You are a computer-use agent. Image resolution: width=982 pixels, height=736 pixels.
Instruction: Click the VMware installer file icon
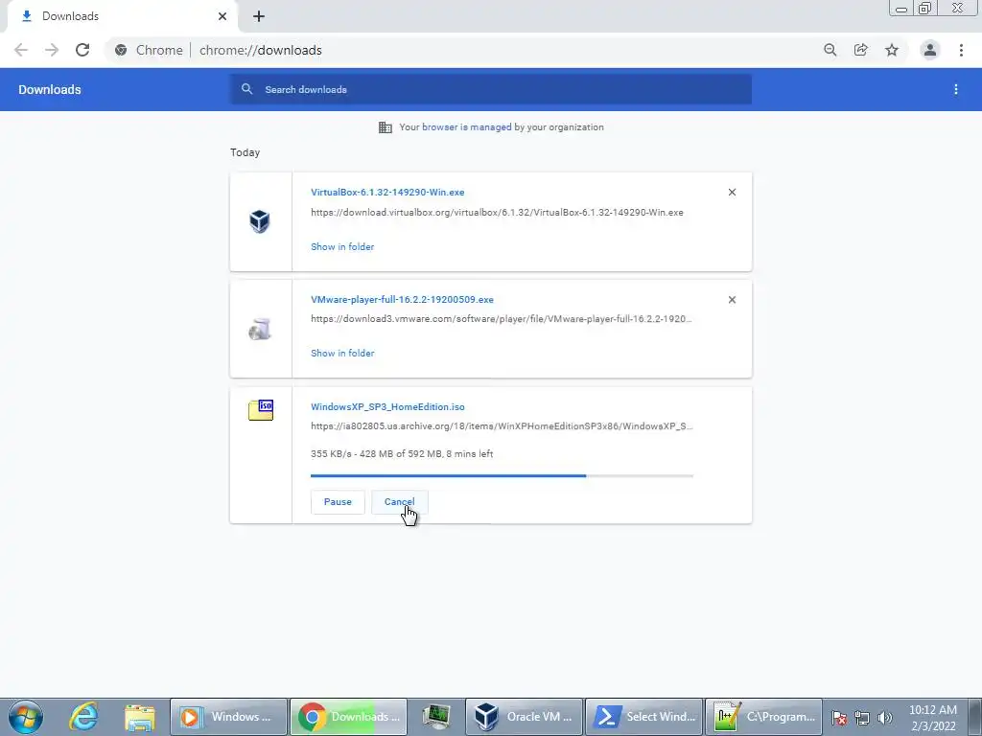point(260,330)
